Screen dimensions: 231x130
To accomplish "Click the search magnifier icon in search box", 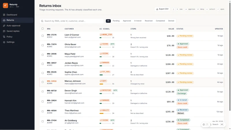I will tap(42, 21).
